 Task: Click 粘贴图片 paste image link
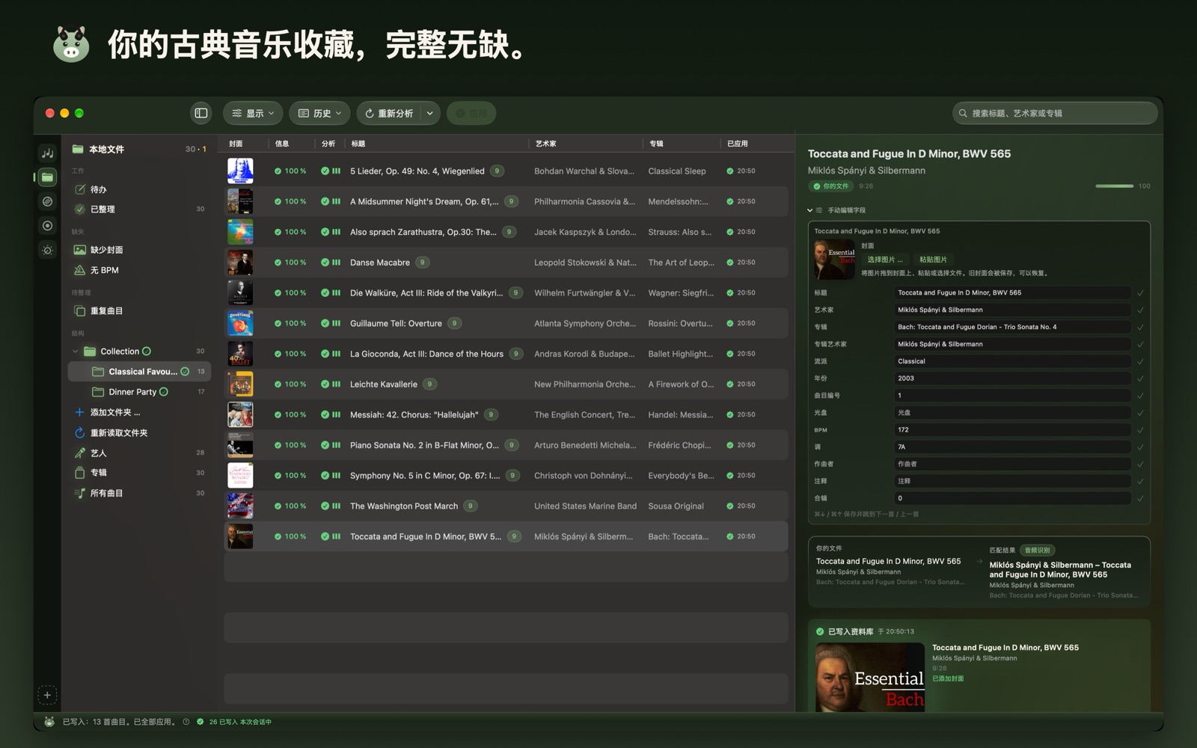[x=933, y=260]
